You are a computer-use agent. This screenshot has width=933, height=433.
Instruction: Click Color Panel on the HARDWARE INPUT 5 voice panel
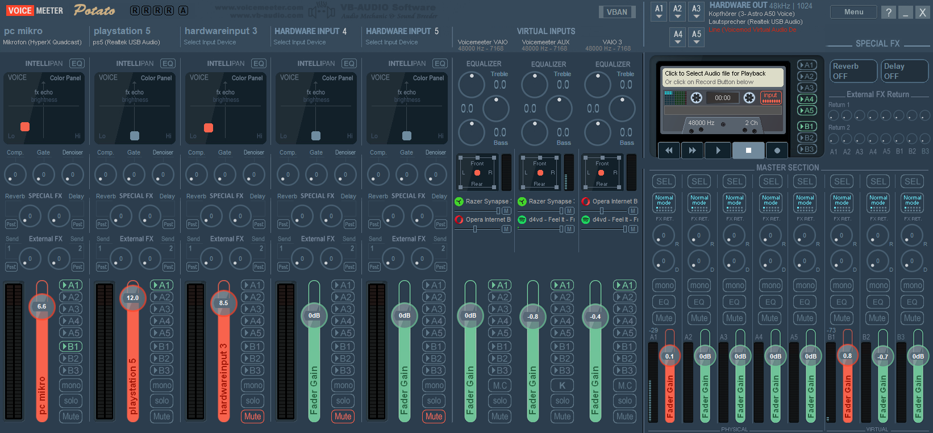[x=428, y=78]
